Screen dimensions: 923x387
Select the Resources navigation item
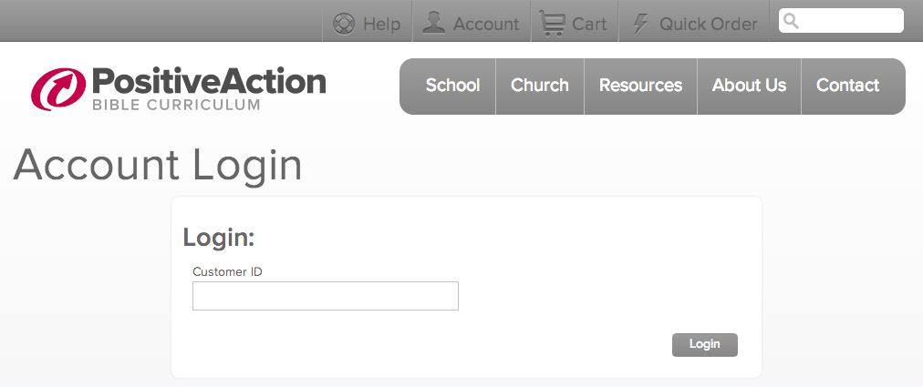click(640, 86)
